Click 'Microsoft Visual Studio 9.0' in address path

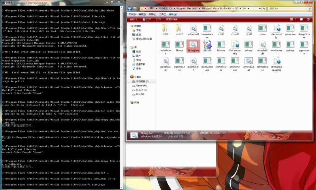(216, 9)
